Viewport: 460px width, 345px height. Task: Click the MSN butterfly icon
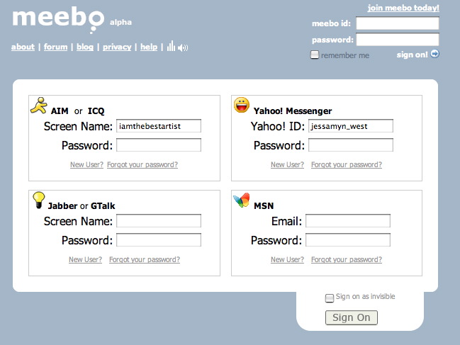242,200
